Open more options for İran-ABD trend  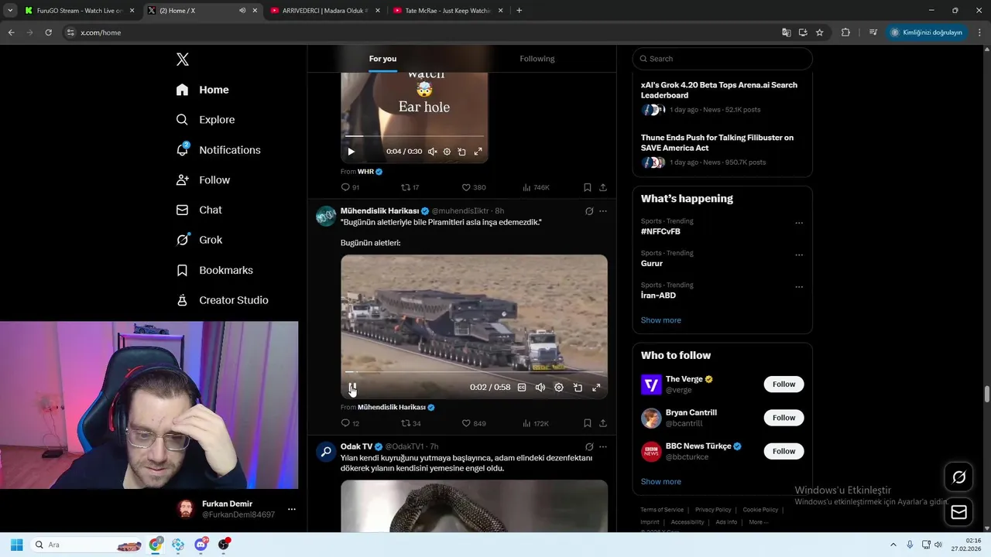point(799,287)
